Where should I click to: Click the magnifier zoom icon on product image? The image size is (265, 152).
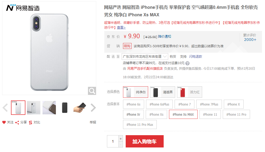(92, 91)
